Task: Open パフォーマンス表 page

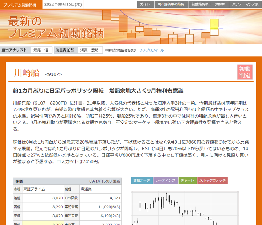Action: tap(245, 4)
